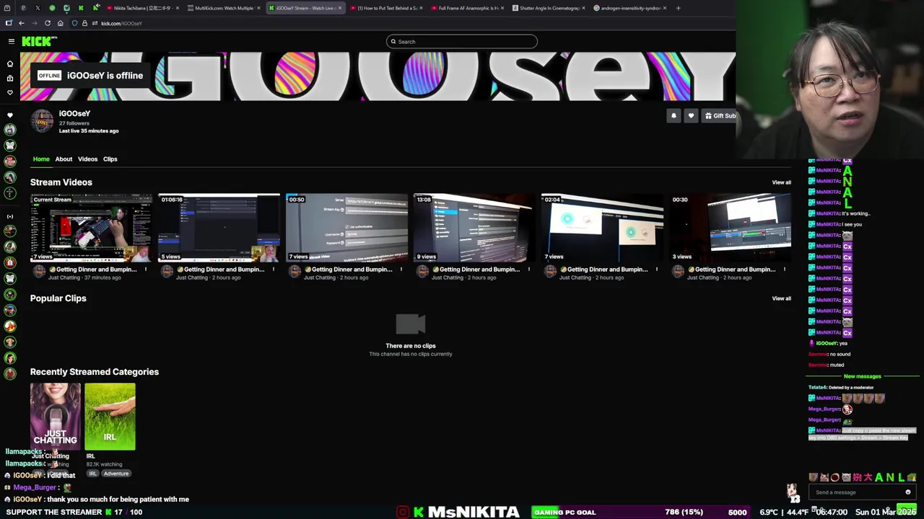Click the browser Forward arrow
Image resolution: width=924 pixels, height=519 pixels.
pyautogui.click(x=34, y=23)
